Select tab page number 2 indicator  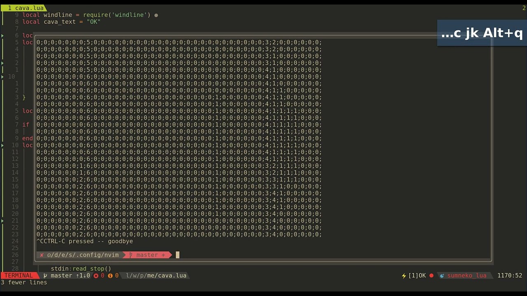[524, 8]
